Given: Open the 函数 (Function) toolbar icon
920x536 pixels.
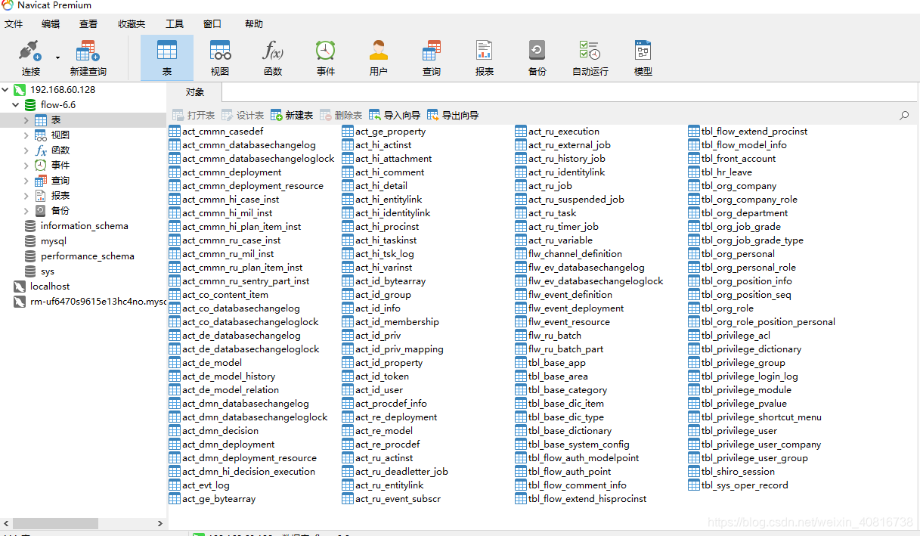Looking at the screenshot, I should click(273, 58).
